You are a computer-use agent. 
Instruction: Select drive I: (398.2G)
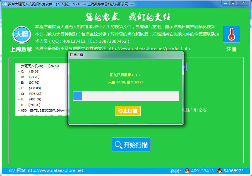click(30, 105)
